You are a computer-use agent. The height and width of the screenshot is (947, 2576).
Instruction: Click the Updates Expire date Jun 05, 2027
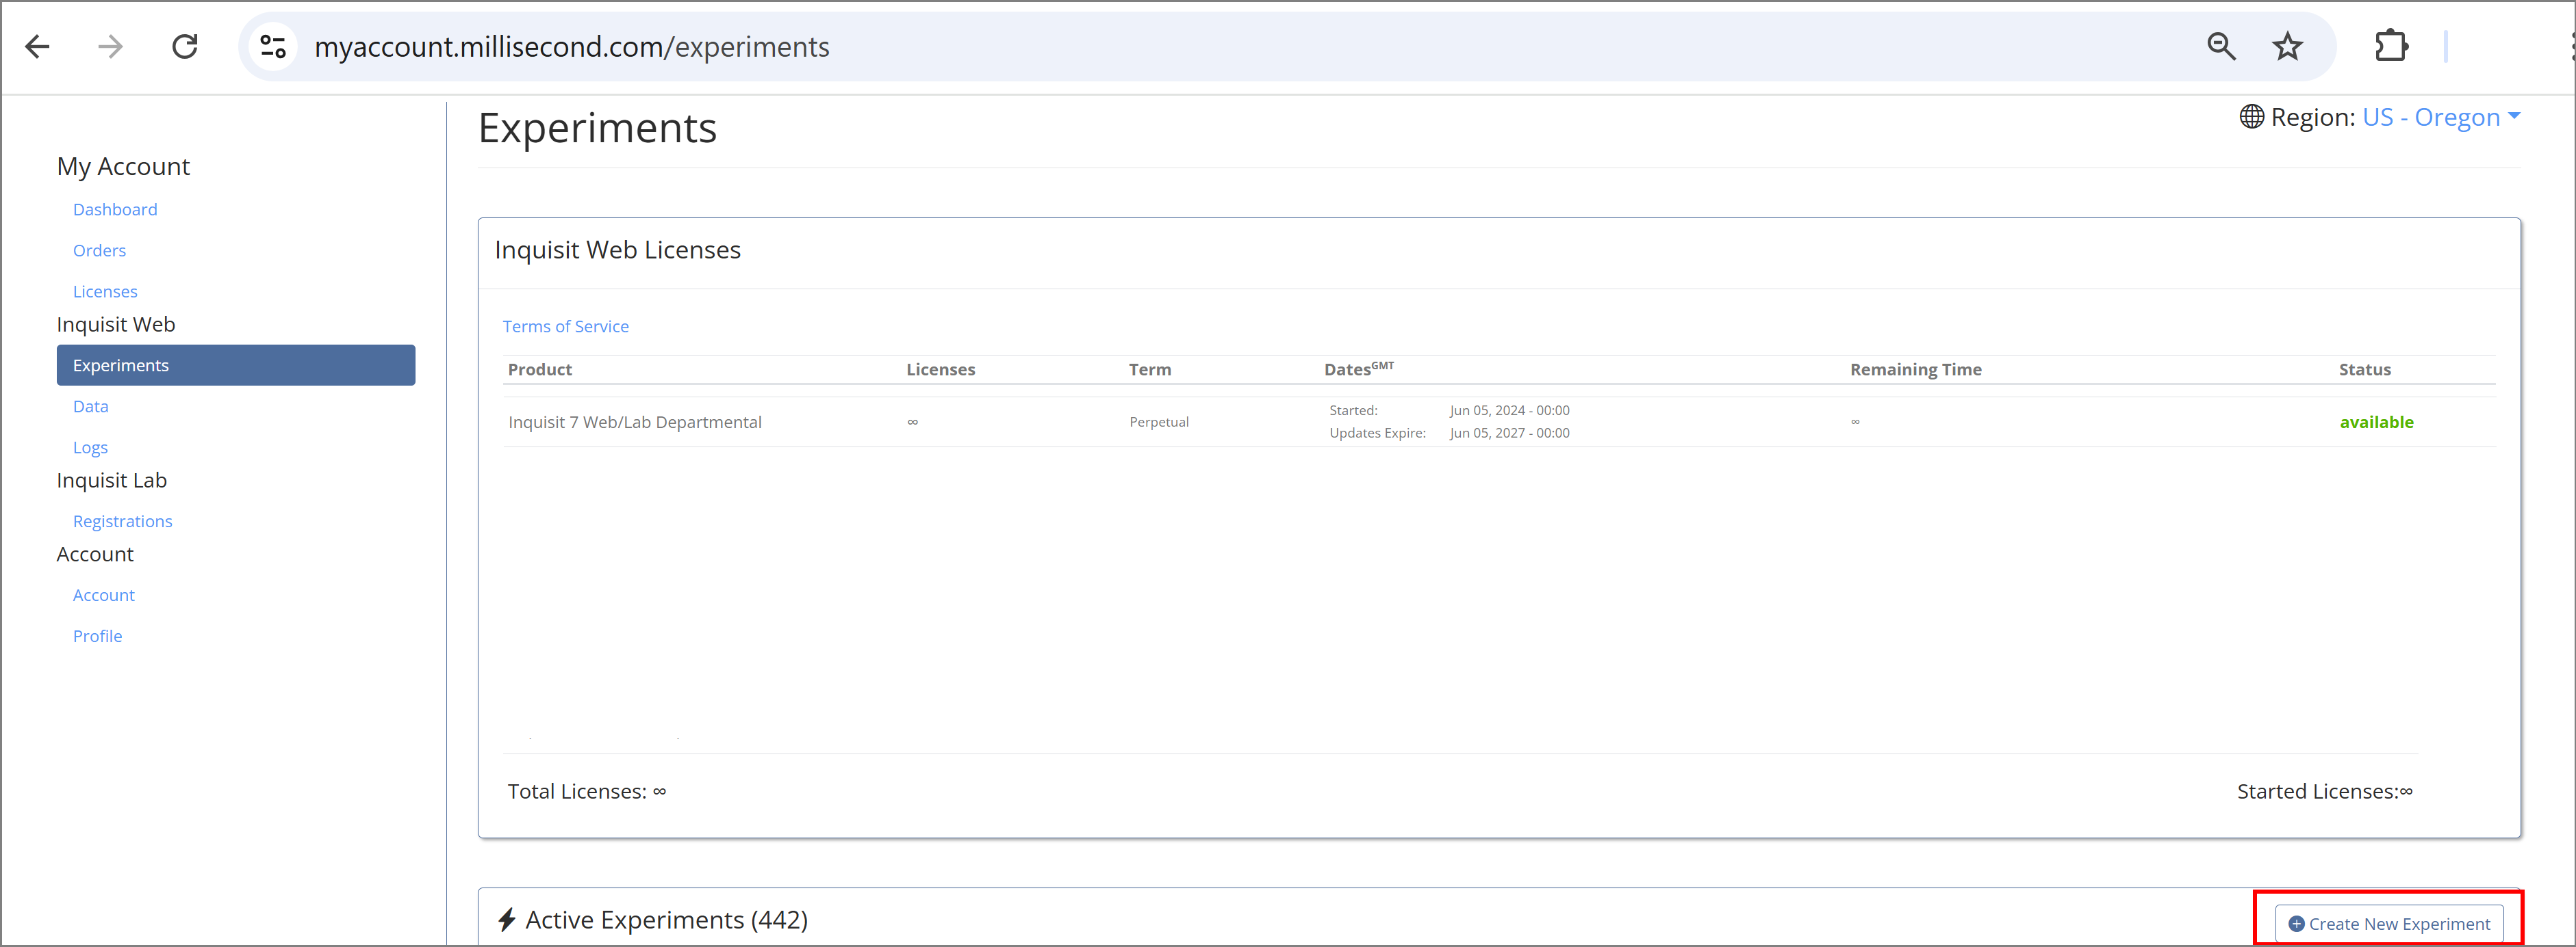point(1509,434)
